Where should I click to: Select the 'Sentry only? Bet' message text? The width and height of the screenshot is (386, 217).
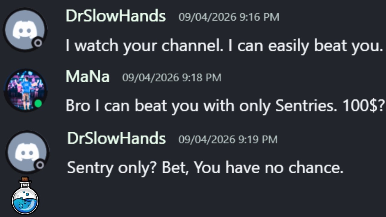coord(205,168)
